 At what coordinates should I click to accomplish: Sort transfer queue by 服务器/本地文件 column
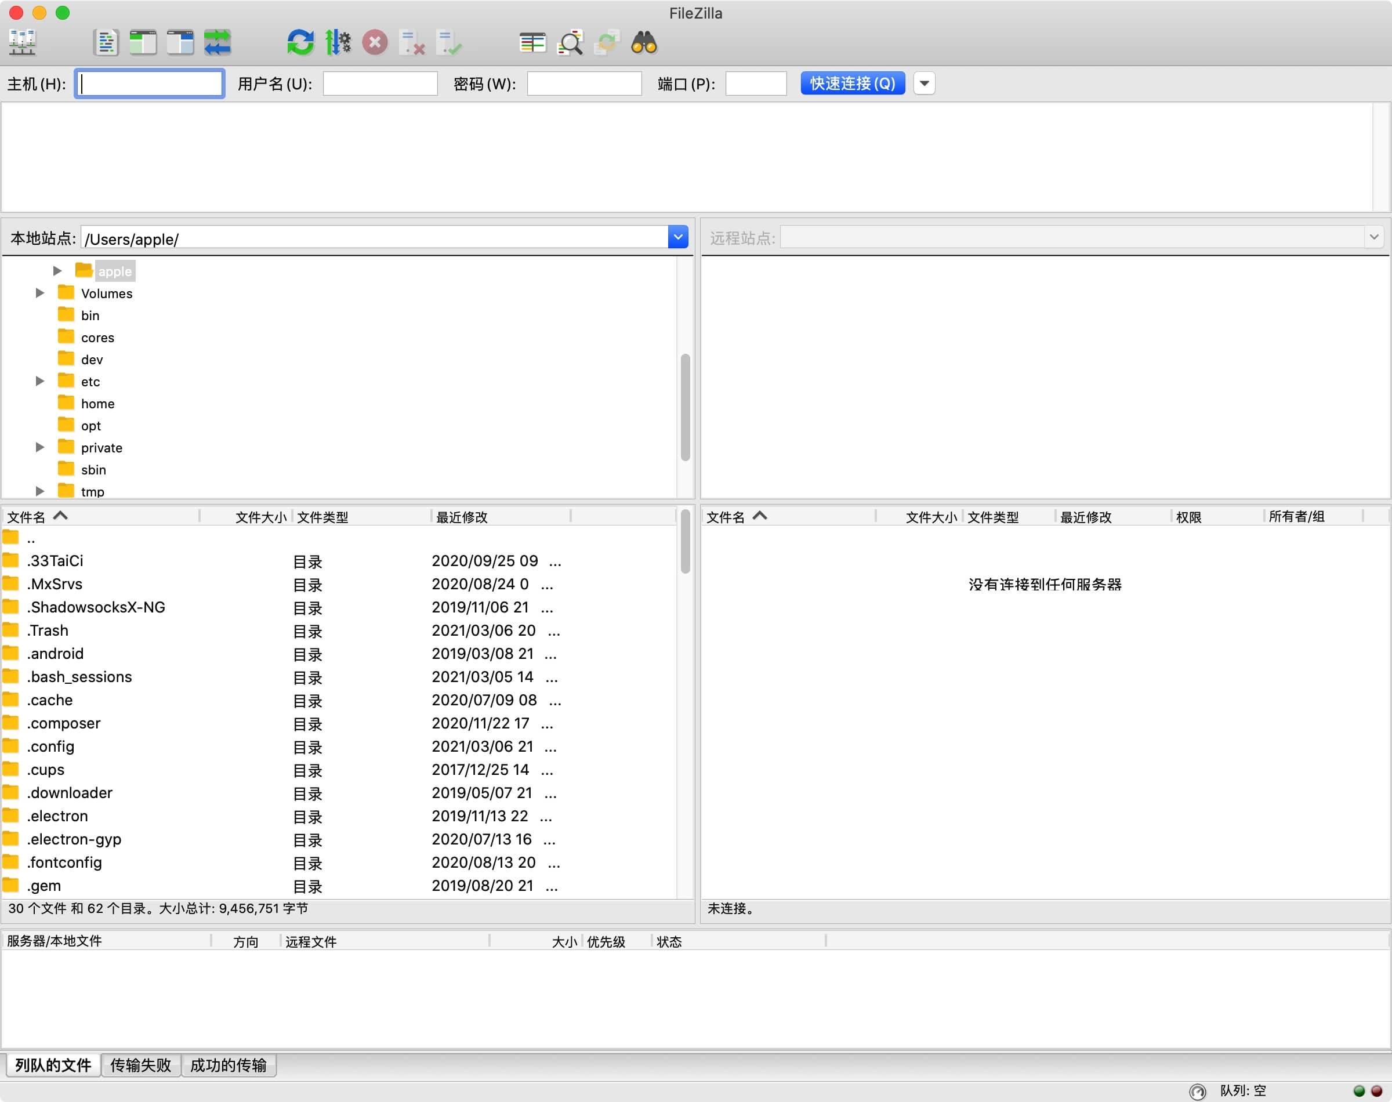tap(107, 941)
